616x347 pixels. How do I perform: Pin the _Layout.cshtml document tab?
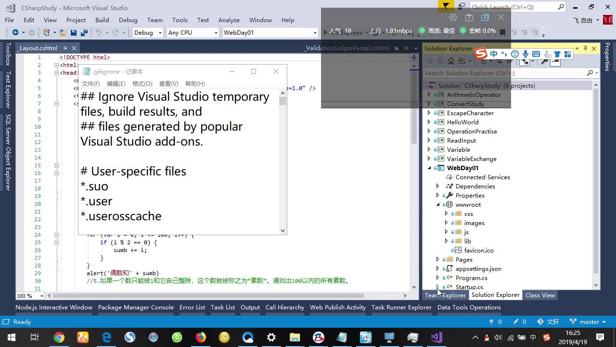coord(66,48)
